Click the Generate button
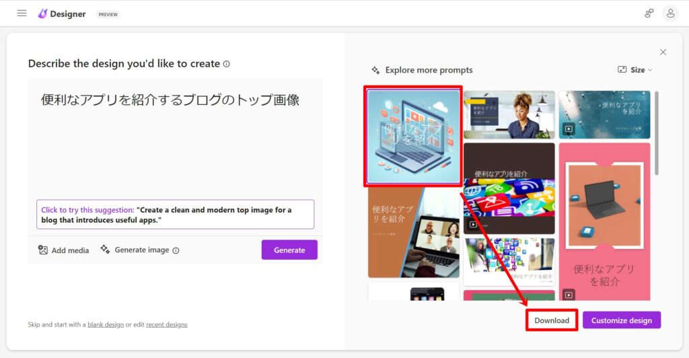Screen dimensions: 689x358 (x=289, y=250)
